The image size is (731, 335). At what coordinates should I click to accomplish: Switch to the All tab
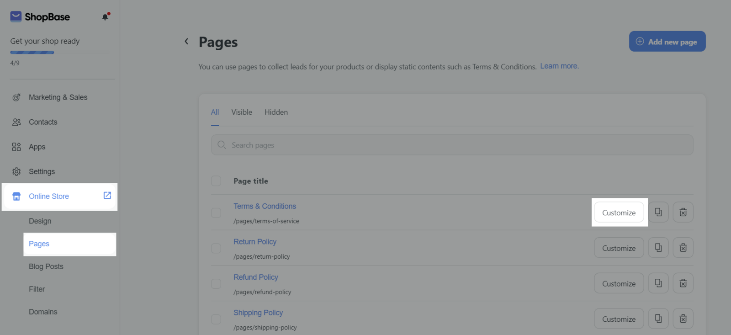click(x=215, y=112)
